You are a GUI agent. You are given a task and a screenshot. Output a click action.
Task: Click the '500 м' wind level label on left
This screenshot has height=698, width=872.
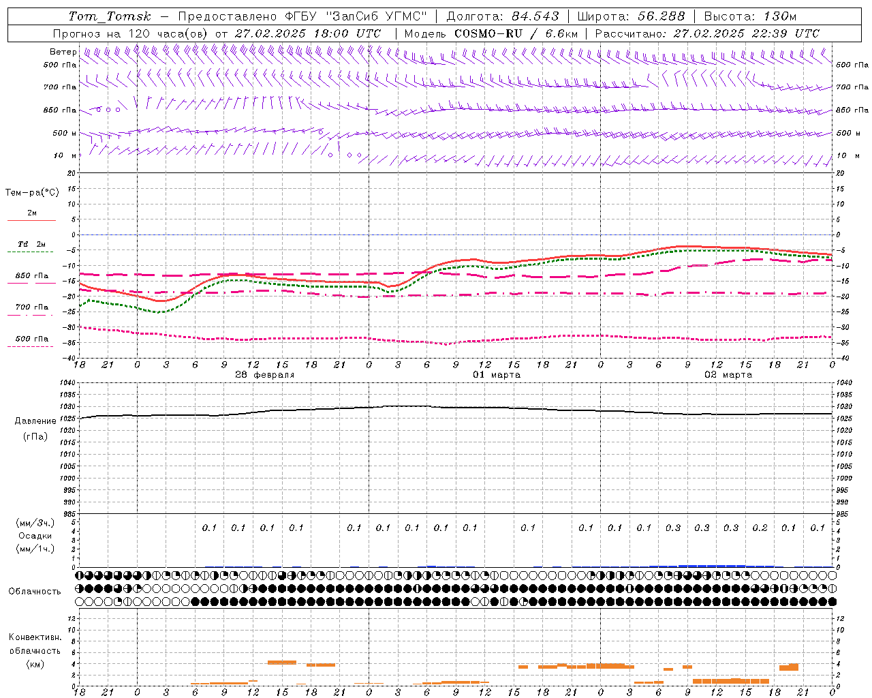(65, 133)
